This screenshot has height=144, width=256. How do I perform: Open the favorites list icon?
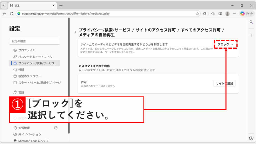[x=212, y=14]
